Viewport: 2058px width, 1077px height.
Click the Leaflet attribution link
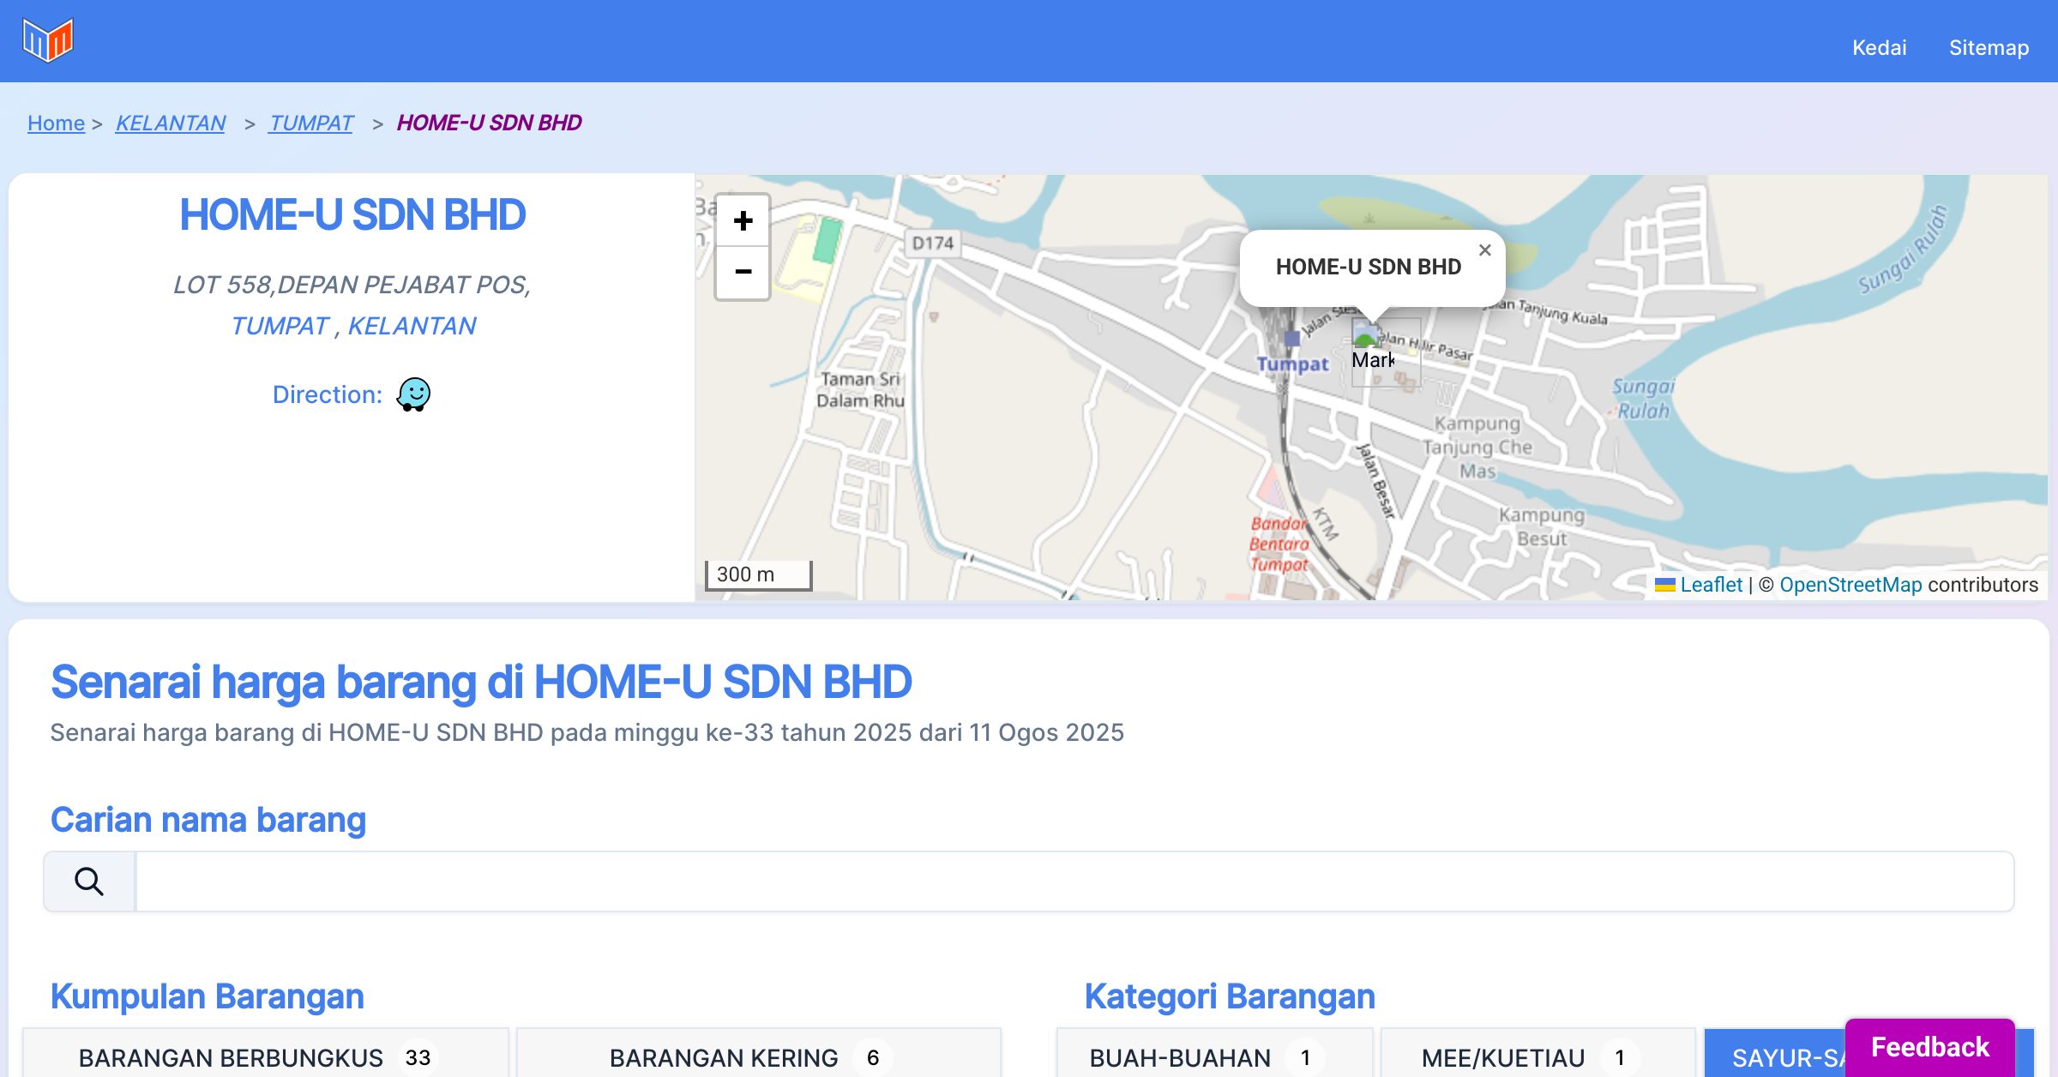(1711, 585)
